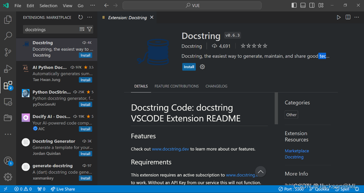Screen dimensions: 364x193
Task: Refresh the extensions marketplace list
Action: (80, 17)
